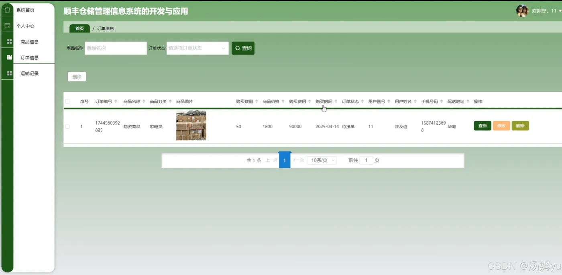Click the personal center card icon
Viewport: 562px width, 275px height.
coord(7,26)
